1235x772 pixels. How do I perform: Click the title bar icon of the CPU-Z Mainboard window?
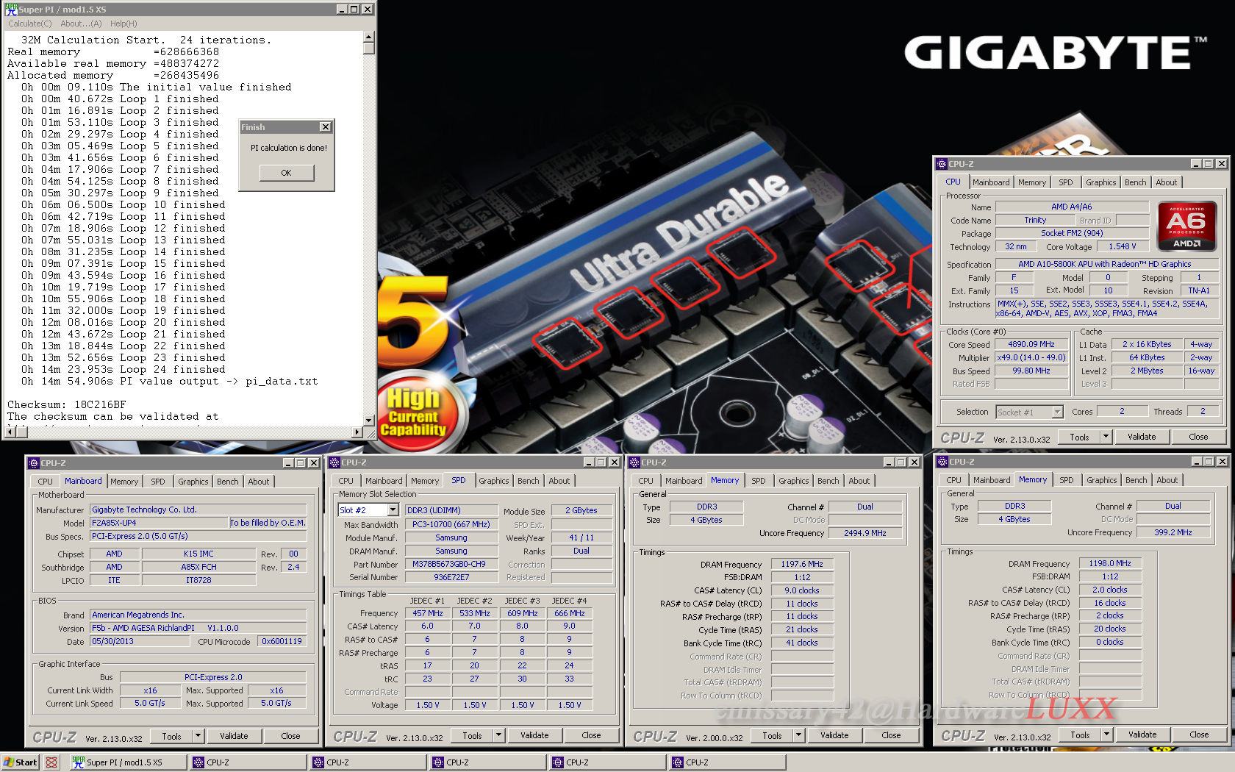(x=33, y=463)
